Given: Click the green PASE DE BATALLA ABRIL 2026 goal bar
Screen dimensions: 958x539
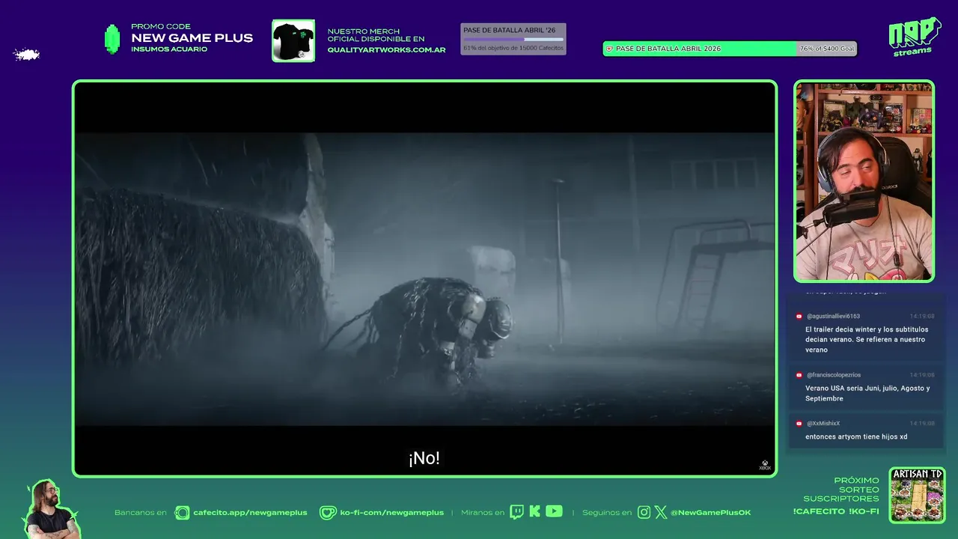Looking at the screenshot, I should tap(730, 49).
